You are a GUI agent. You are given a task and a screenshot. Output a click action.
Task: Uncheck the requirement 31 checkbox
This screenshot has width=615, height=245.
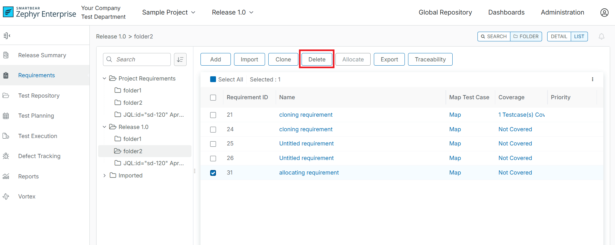point(213,173)
